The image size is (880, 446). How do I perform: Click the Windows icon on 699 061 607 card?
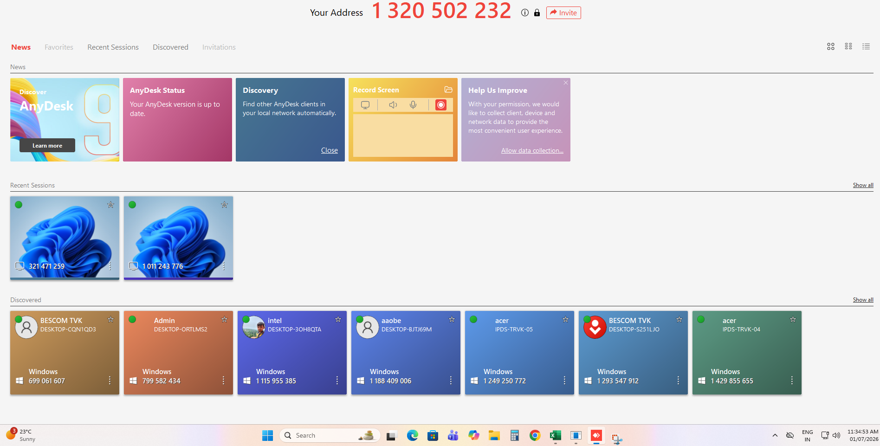(x=19, y=381)
